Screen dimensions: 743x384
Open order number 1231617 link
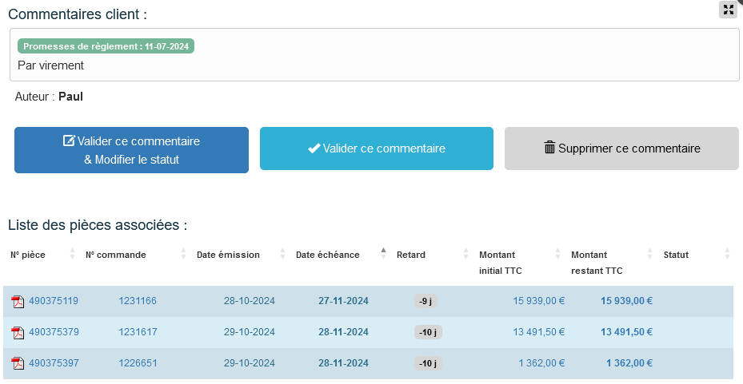[138, 333]
